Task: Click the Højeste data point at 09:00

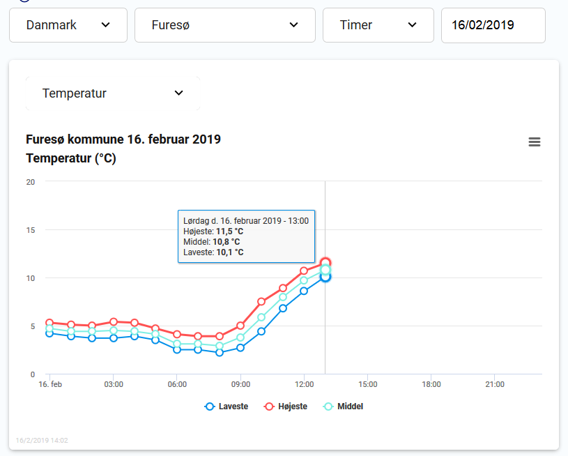Action: pyautogui.click(x=240, y=326)
